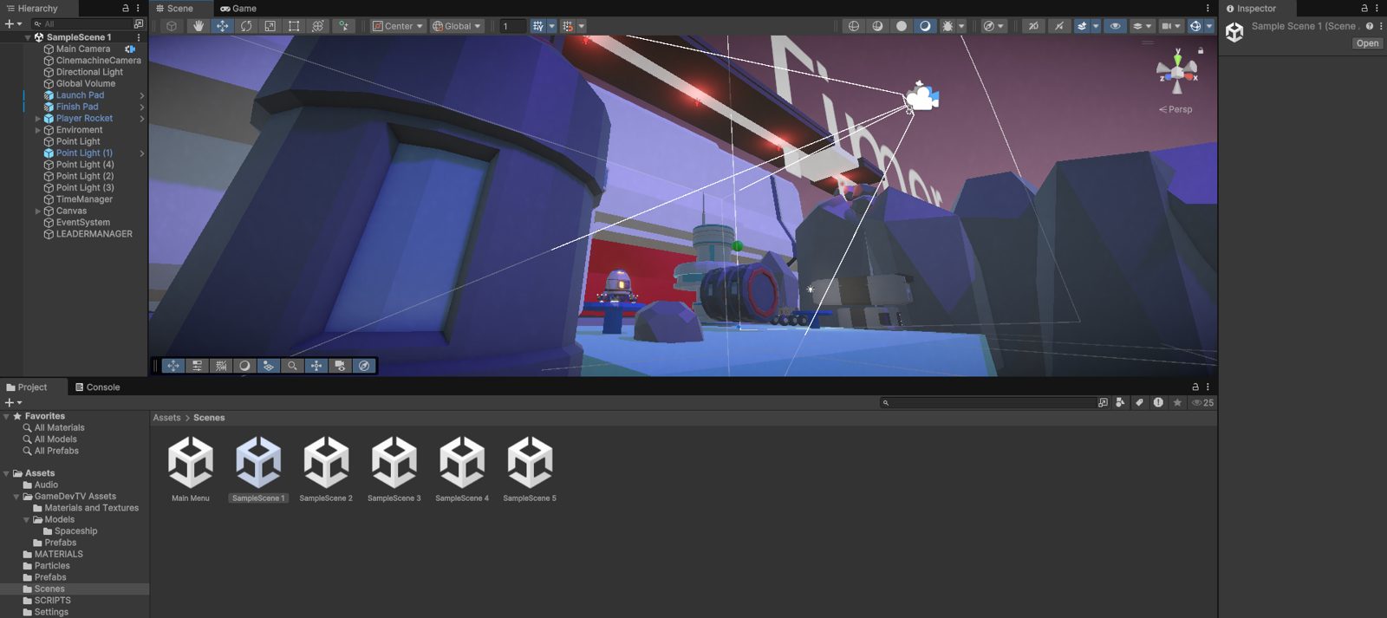This screenshot has width=1387, height=618.
Task: Choose shaded draw mode icon
Action: coord(925,26)
